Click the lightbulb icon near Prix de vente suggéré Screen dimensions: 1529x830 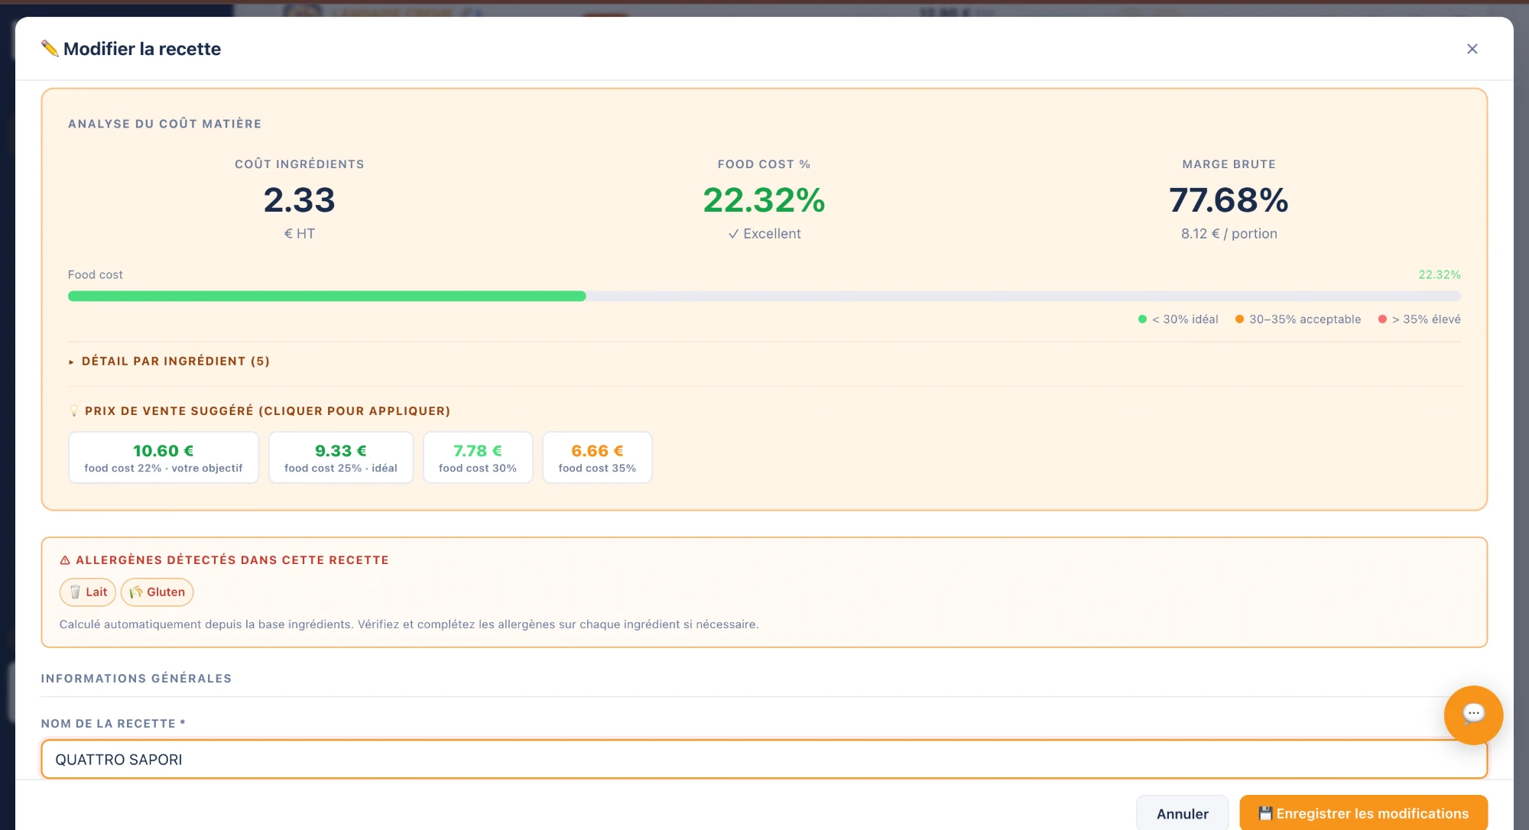coord(74,411)
